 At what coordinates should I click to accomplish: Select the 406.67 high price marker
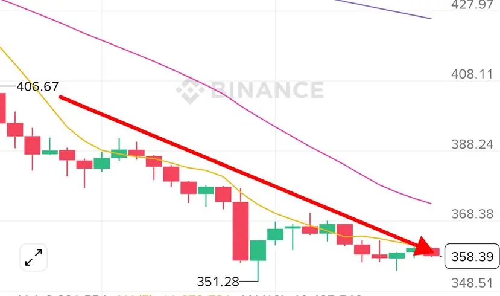coord(37,86)
